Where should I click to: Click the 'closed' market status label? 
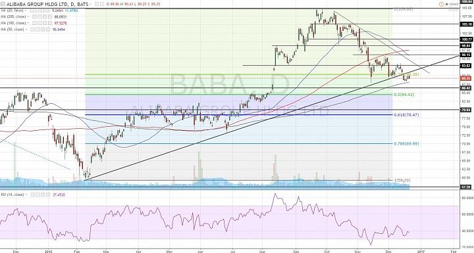coord(454,4)
